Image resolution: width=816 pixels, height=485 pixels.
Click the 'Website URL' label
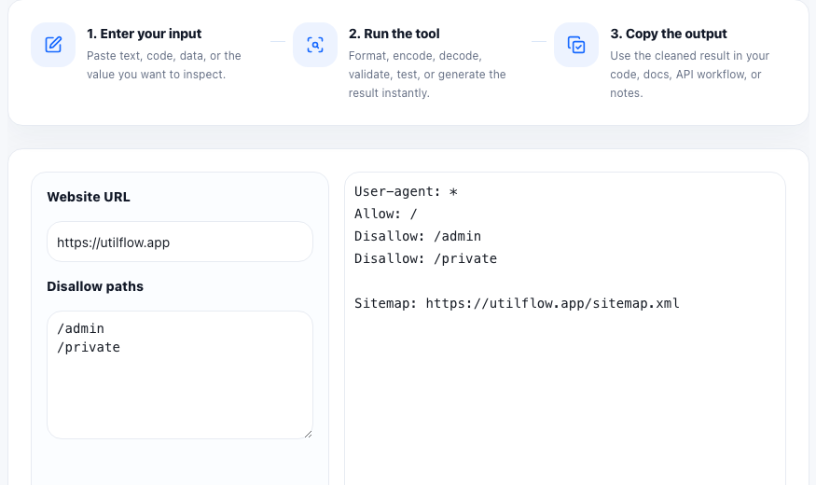(x=89, y=197)
